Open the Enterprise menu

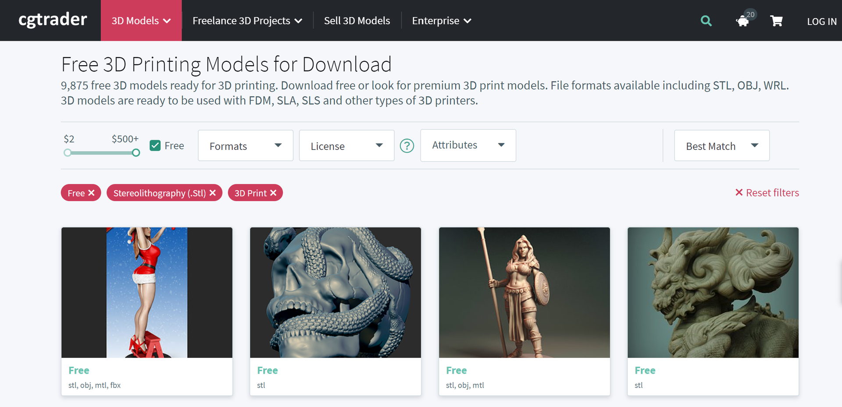(x=442, y=21)
